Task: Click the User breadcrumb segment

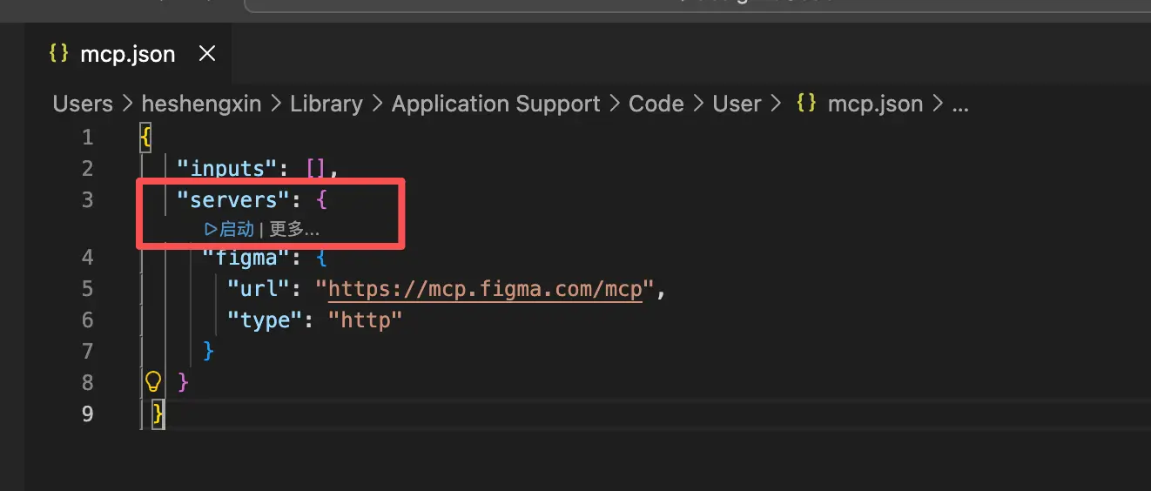Action: (737, 104)
